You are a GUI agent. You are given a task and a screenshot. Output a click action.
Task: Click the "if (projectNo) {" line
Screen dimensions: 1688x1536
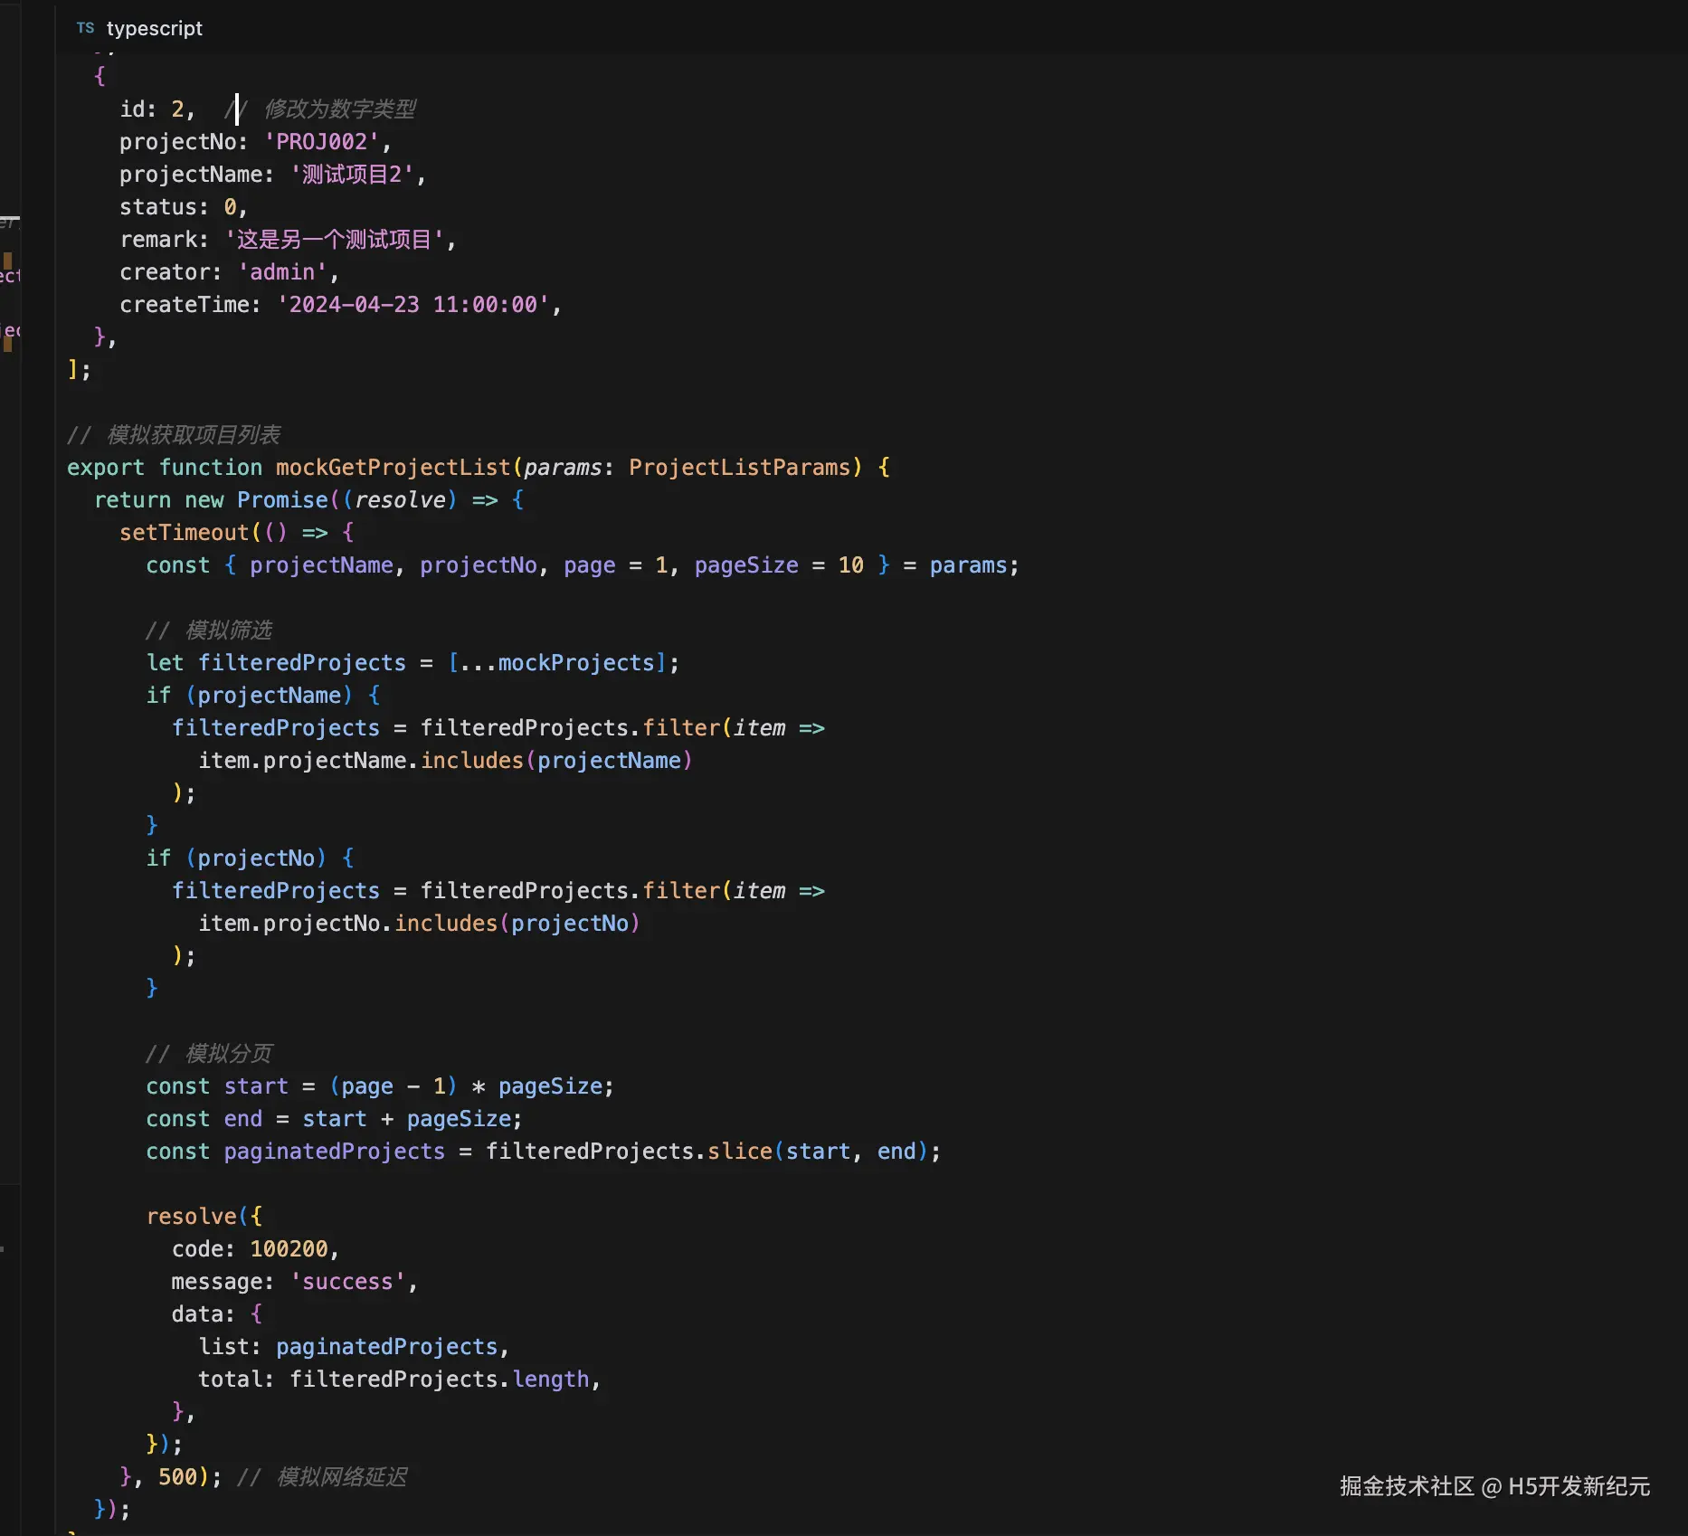pos(251,858)
